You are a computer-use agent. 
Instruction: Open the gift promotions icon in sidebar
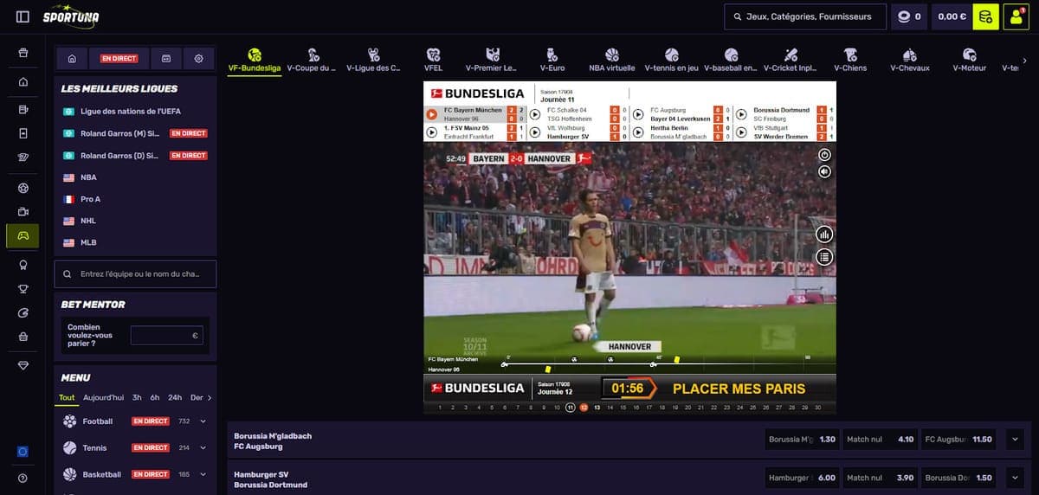click(x=23, y=53)
